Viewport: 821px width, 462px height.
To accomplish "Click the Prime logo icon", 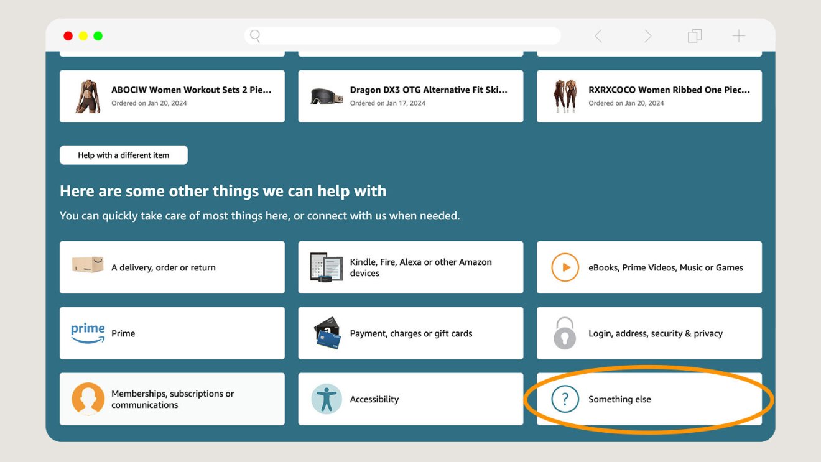I will point(88,333).
